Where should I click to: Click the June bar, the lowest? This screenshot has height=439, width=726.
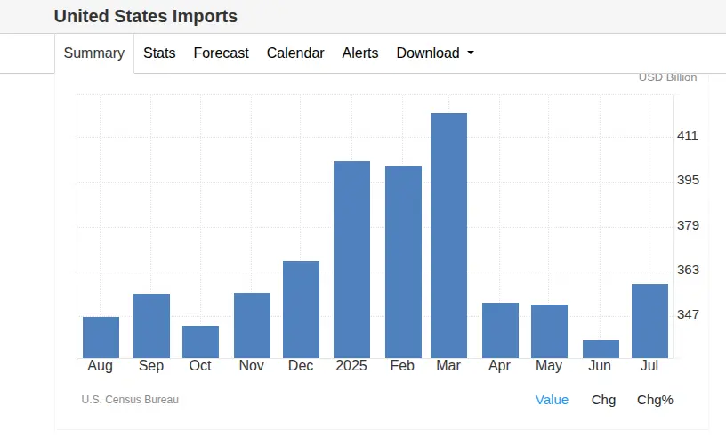(601, 349)
